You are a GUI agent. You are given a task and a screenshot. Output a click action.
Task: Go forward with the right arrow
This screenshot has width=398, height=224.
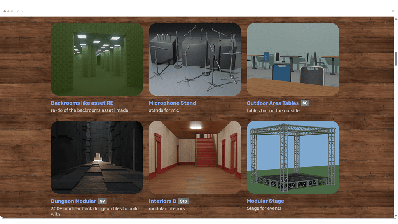click(22, 11)
